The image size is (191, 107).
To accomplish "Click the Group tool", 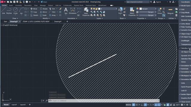I will click(x=159, y=11).
